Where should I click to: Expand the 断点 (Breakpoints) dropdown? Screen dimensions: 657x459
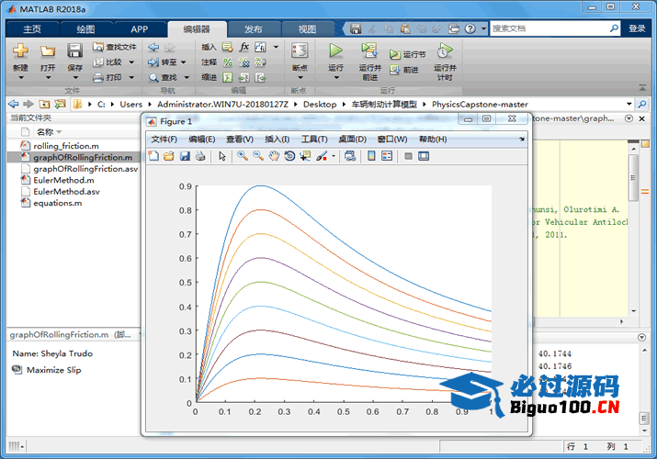[x=300, y=77]
